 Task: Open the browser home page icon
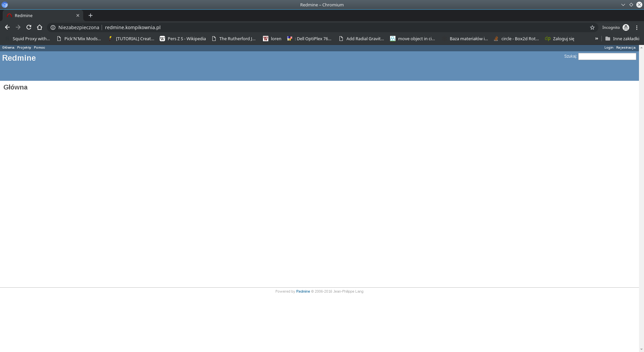pyautogui.click(x=40, y=27)
